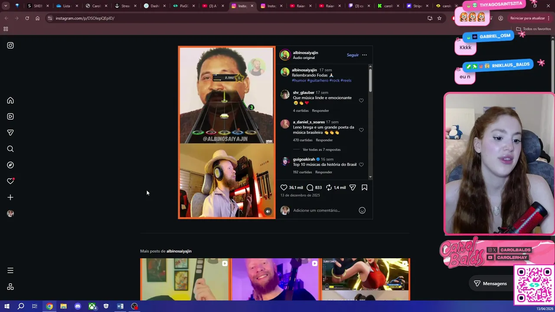The width and height of the screenshot is (555, 312).
Task: Follow albinosaiyajin with Seguir button
Action: (x=353, y=55)
